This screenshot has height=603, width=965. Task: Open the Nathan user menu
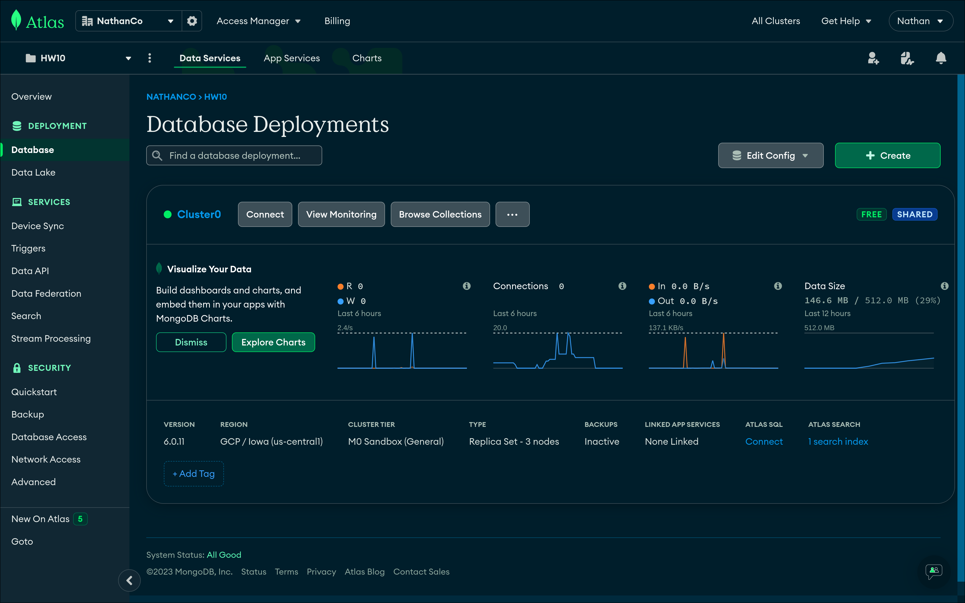920,21
